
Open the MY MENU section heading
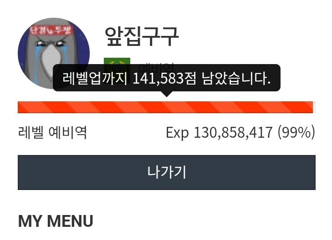pos(56,221)
